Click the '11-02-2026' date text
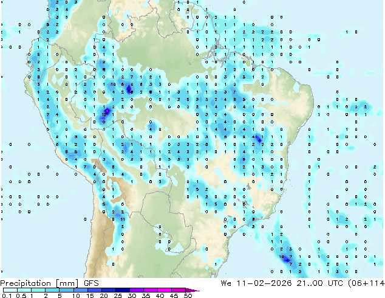 pos(264,283)
